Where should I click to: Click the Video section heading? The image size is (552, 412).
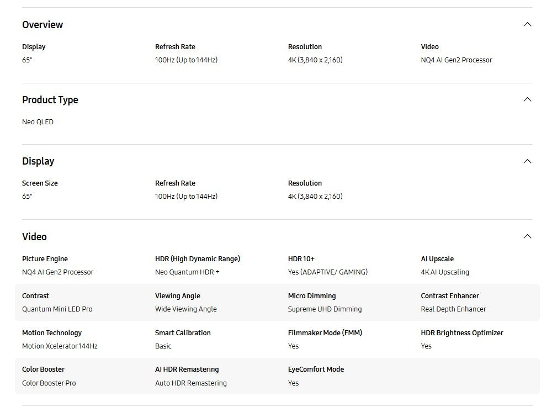pyautogui.click(x=34, y=237)
